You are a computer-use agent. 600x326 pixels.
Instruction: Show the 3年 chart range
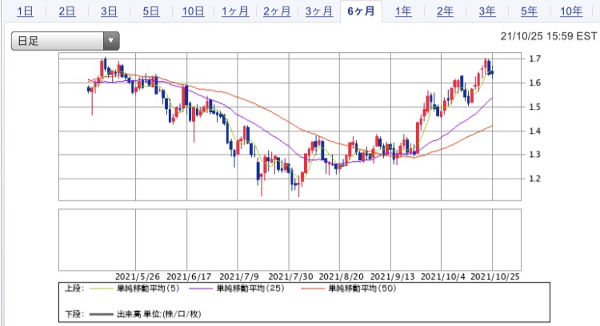487,11
